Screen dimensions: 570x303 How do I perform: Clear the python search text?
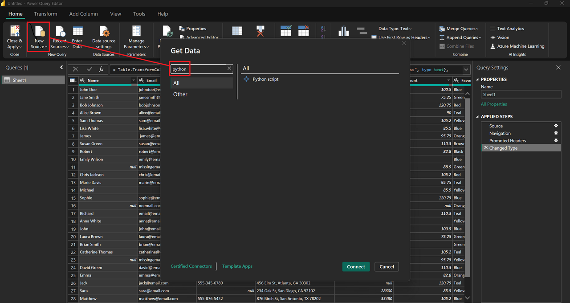click(x=229, y=69)
